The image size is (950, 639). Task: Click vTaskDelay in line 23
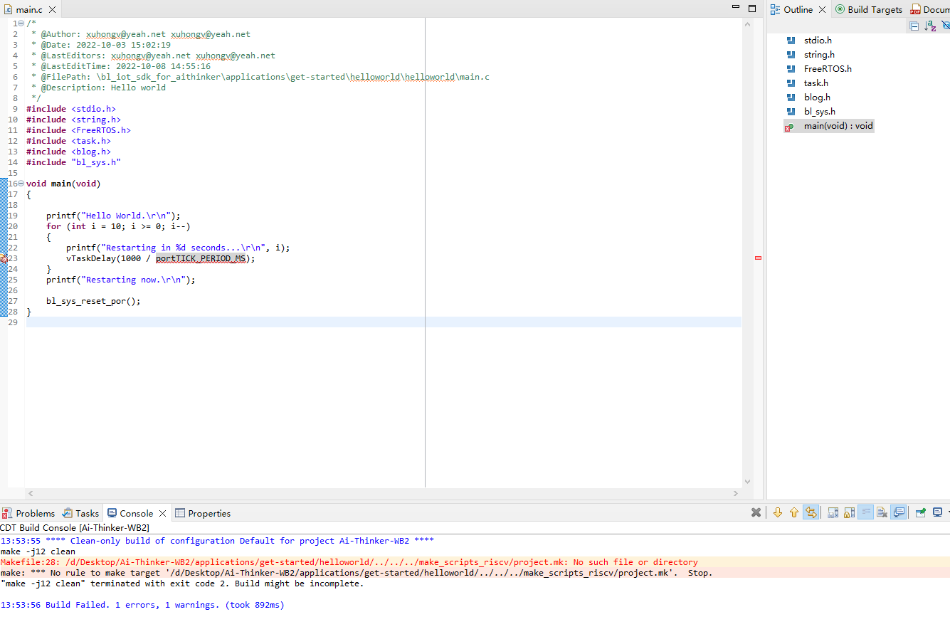[x=91, y=258]
